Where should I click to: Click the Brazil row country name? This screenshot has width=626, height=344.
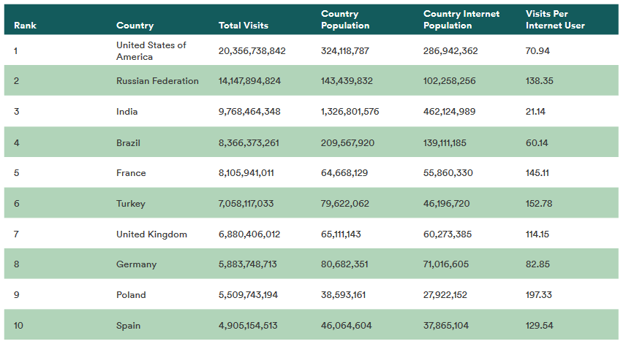click(128, 143)
